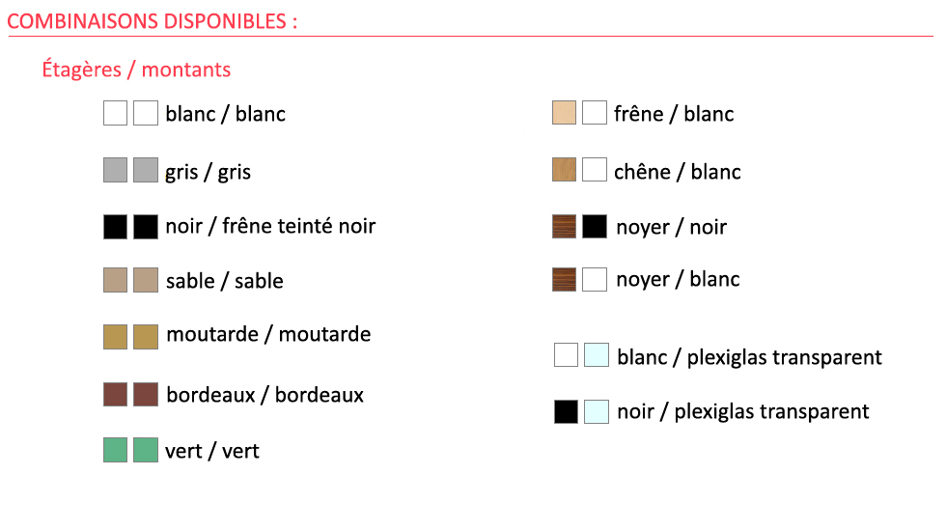
Task: Pick the sable shelf color swatch
Action: pos(116,280)
